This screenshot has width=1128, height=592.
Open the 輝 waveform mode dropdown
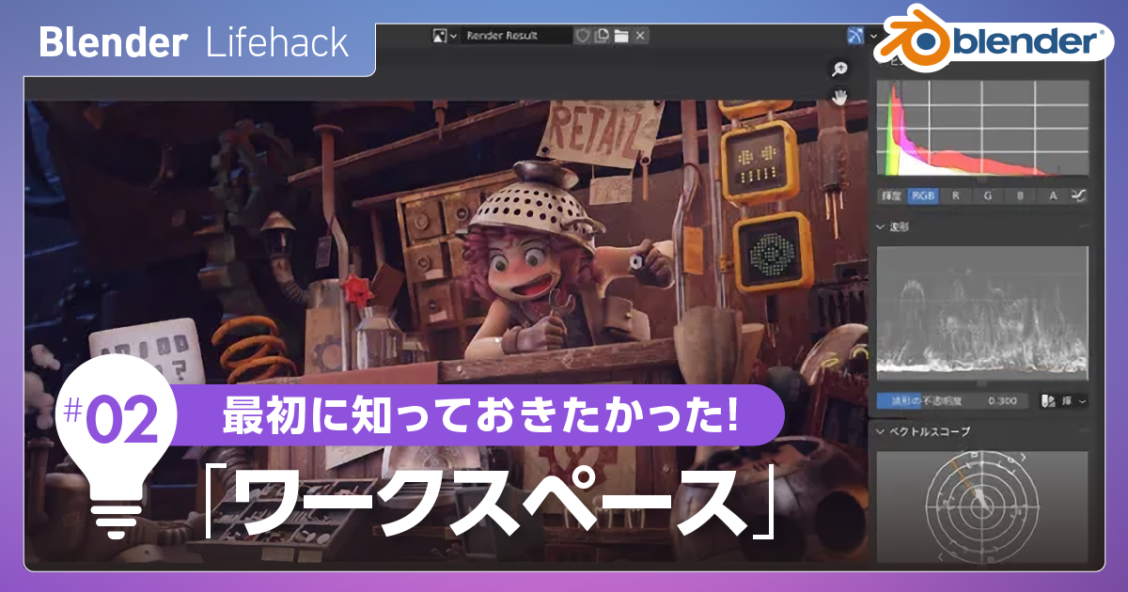click(1072, 401)
